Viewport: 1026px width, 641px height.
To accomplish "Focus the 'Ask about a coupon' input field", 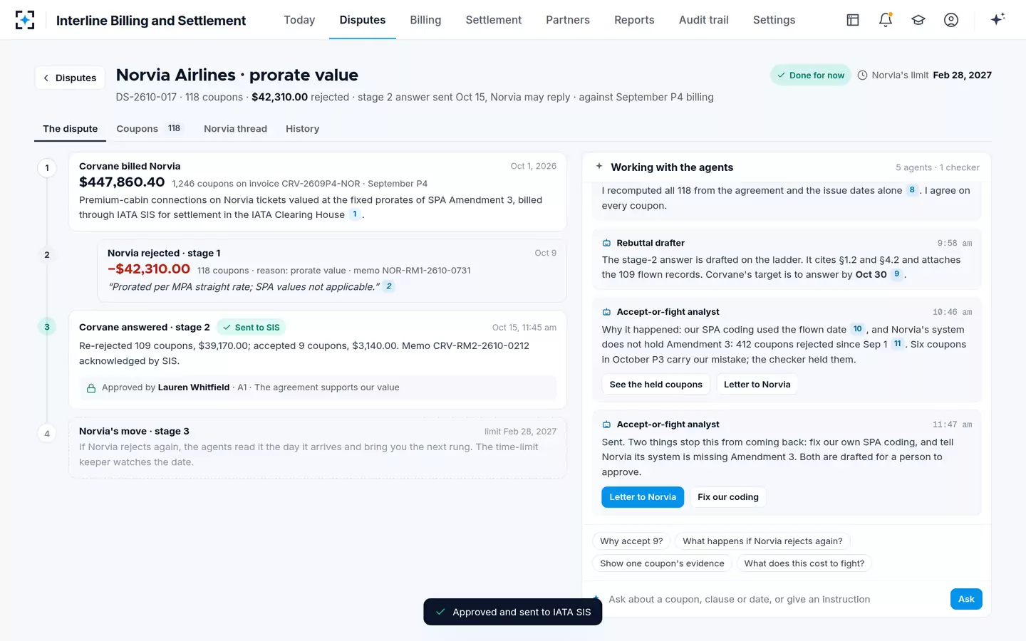I will pyautogui.click(x=773, y=600).
